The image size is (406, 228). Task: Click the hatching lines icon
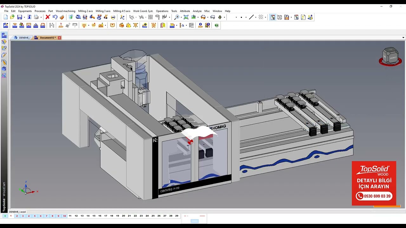[x=261, y=17]
